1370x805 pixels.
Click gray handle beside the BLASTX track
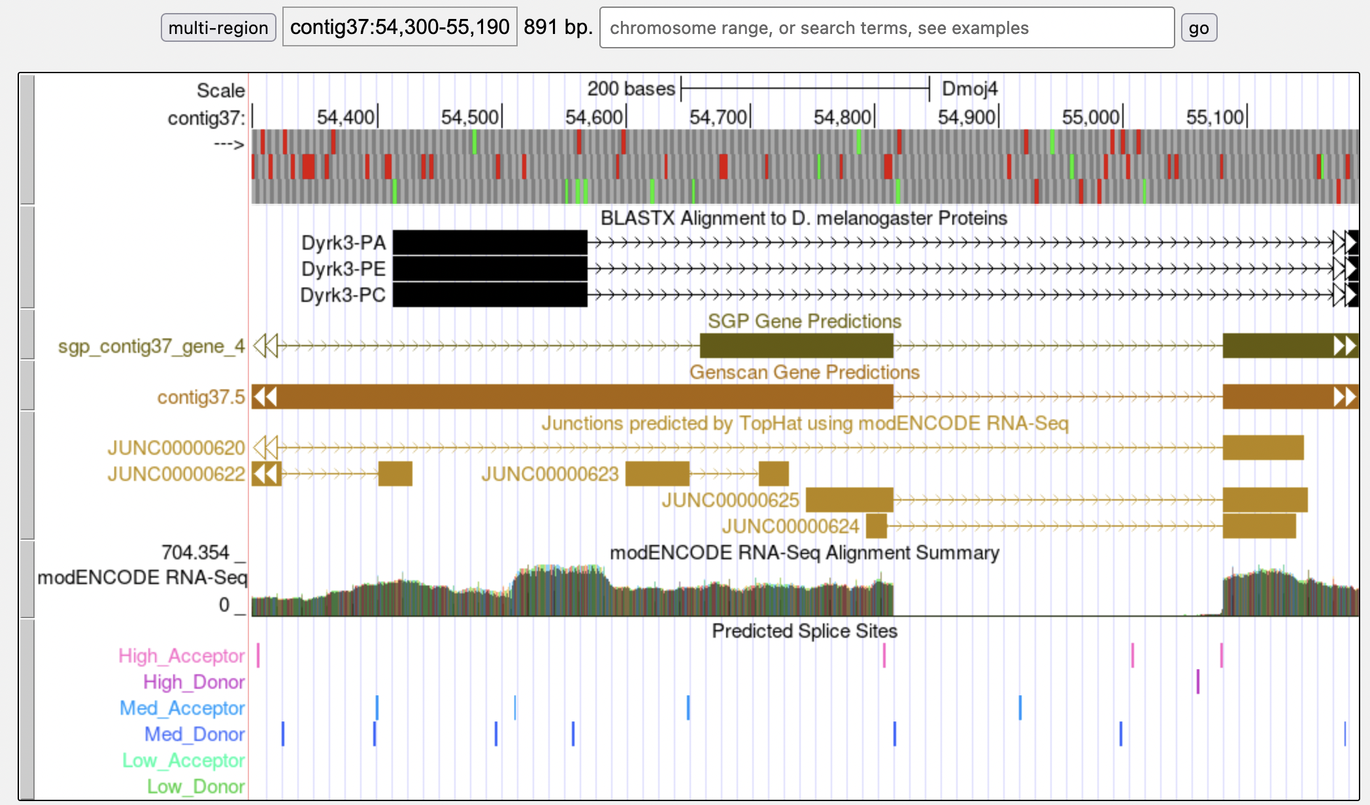point(27,257)
